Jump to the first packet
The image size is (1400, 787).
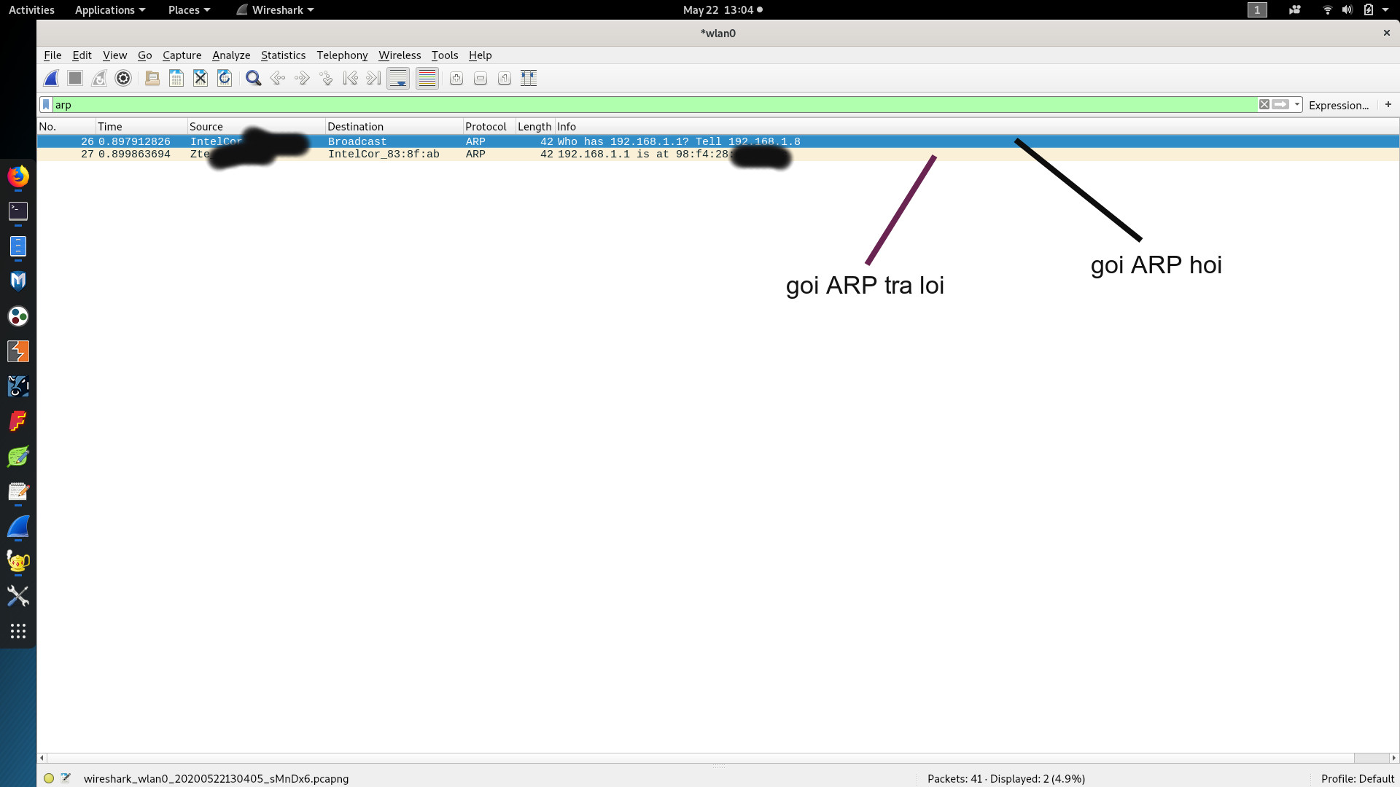[350, 78]
